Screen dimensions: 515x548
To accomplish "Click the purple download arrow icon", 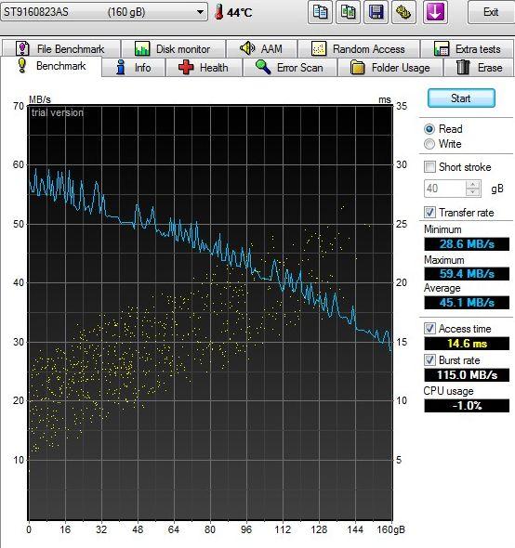I will click(x=435, y=12).
